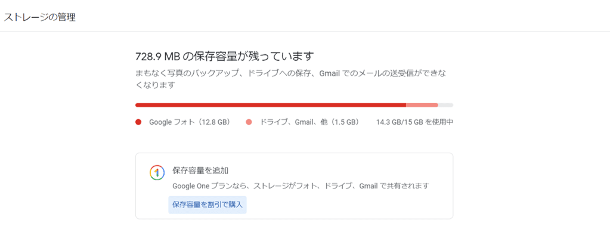Click the dark red portion of storage bar
This screenshot has height=232, width=610.
(x=271, y=105)
